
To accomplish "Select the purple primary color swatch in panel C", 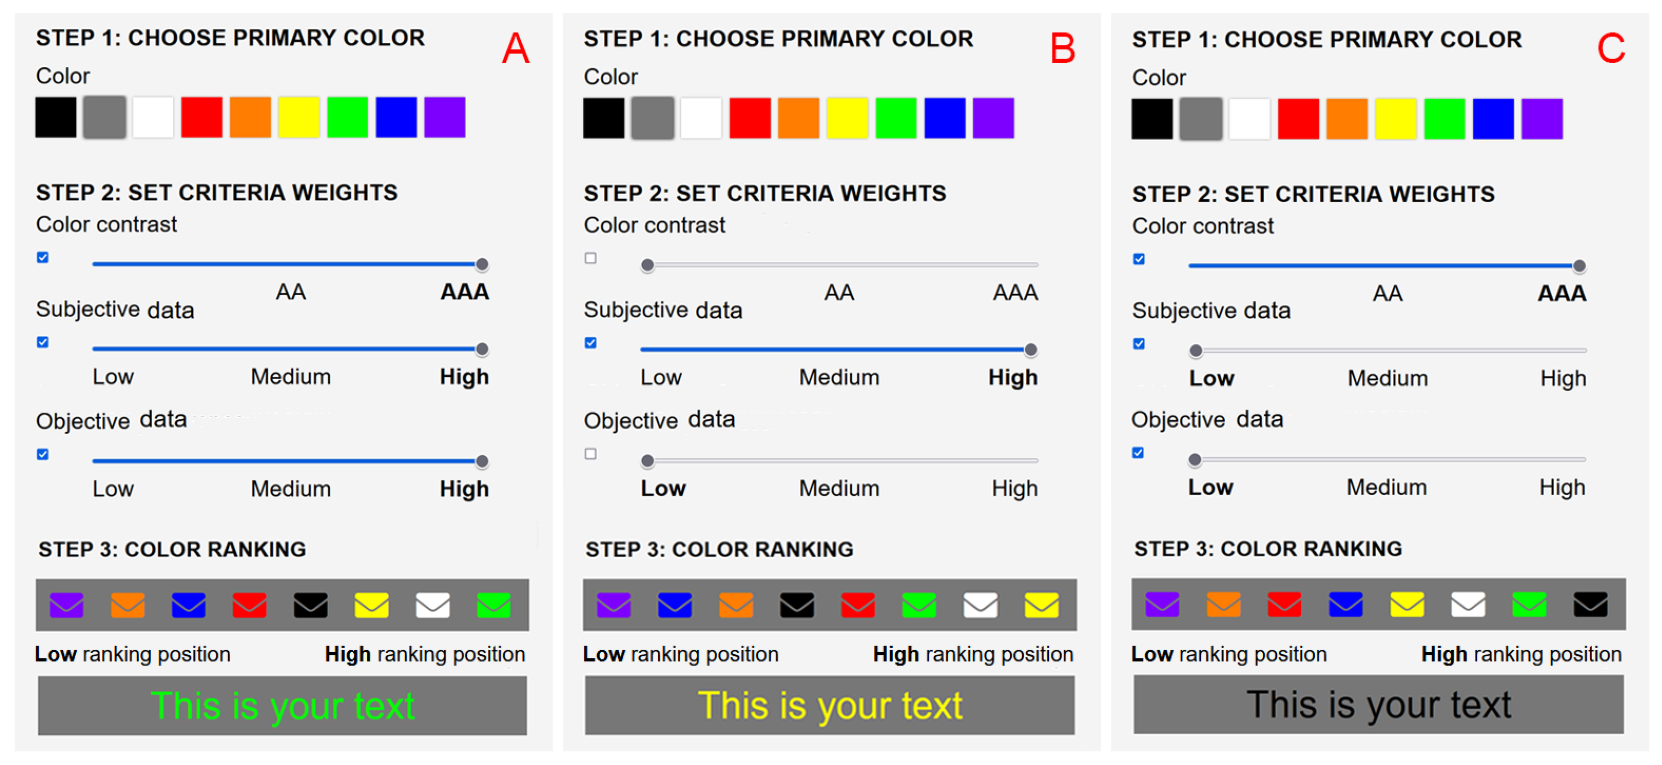I will [x=1542, y=119].
